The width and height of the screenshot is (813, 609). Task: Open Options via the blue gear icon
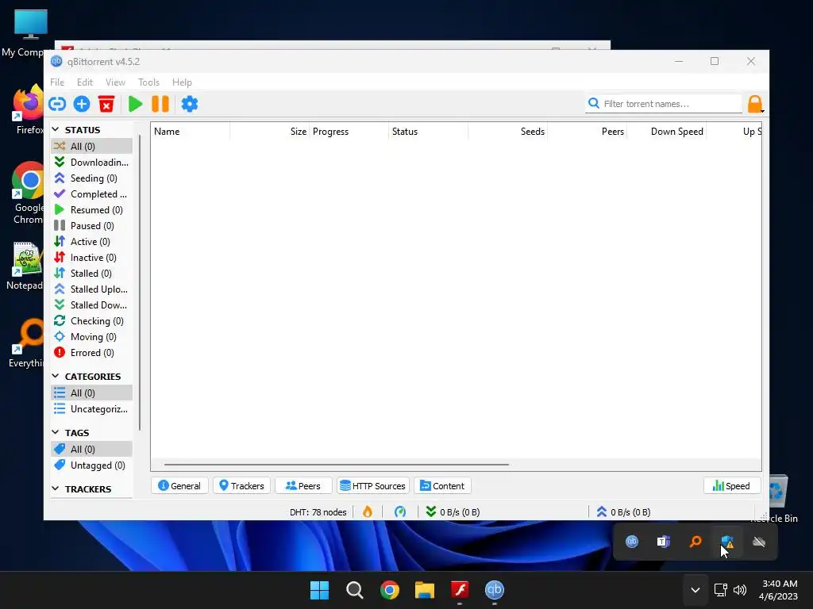click(189, 104)
